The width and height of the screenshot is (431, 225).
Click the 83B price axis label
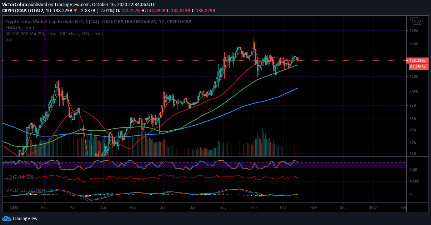click(x=412, y=119)
